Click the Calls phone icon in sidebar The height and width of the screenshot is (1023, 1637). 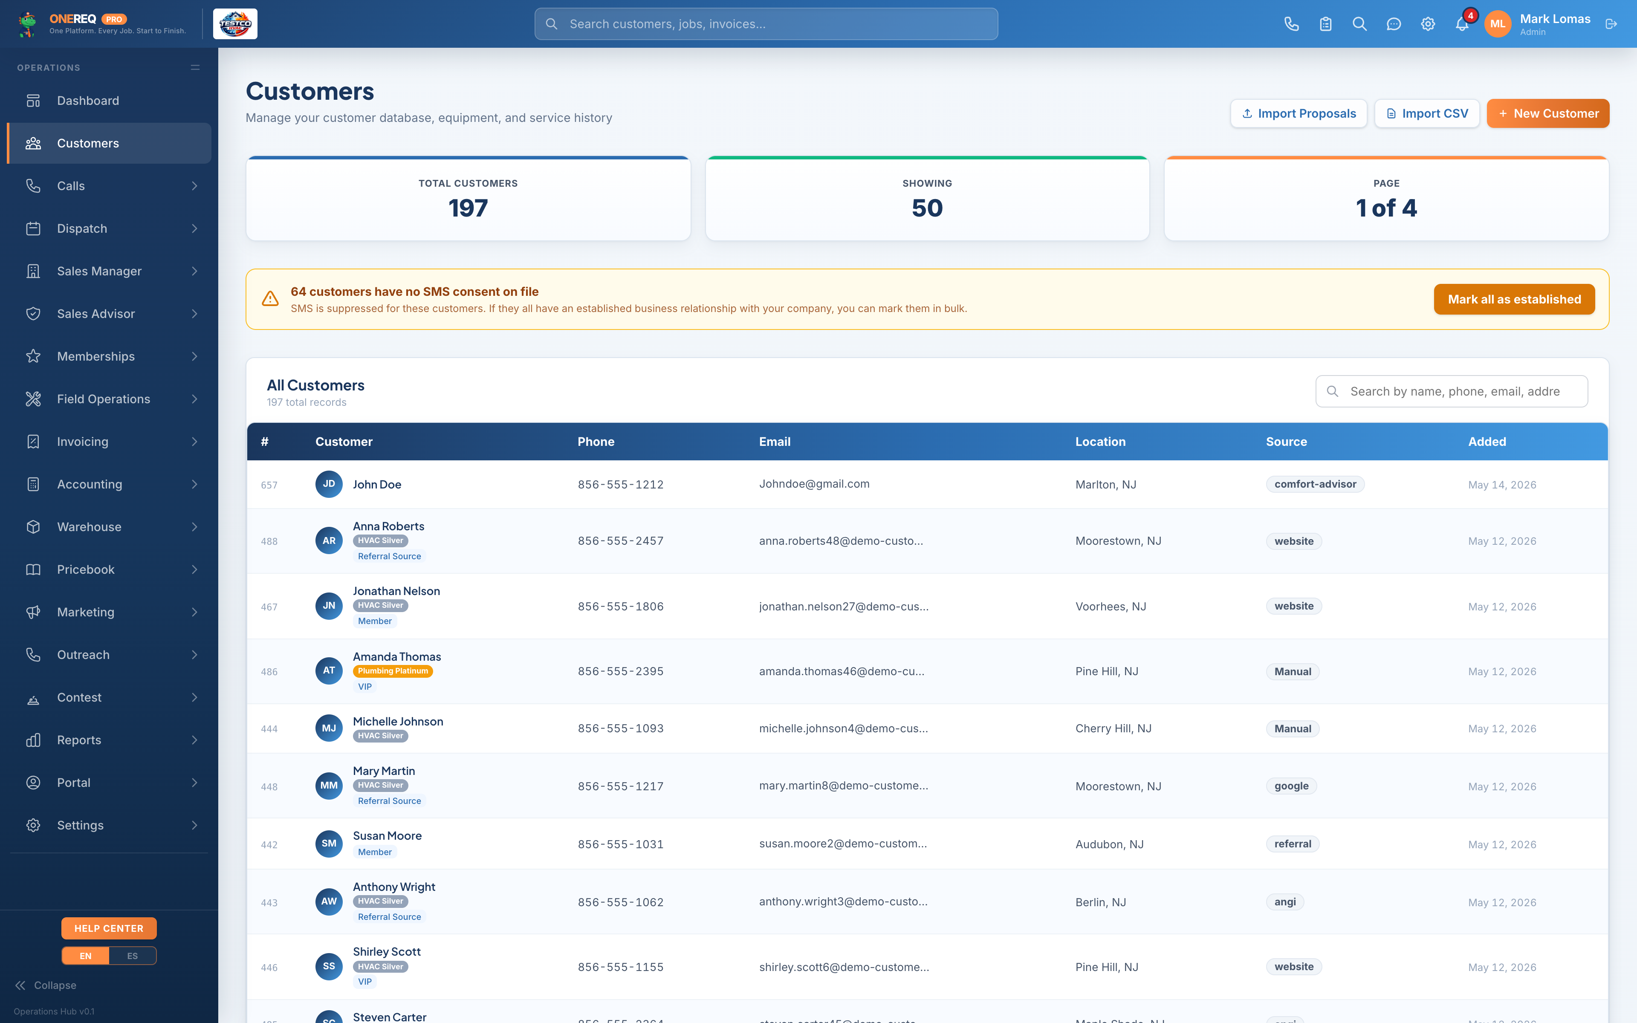click(x=33, y=186)
